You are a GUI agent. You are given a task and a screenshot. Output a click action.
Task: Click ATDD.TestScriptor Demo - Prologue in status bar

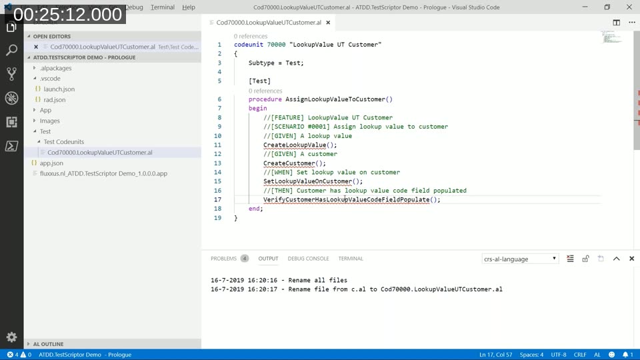[x=85, y=355]
